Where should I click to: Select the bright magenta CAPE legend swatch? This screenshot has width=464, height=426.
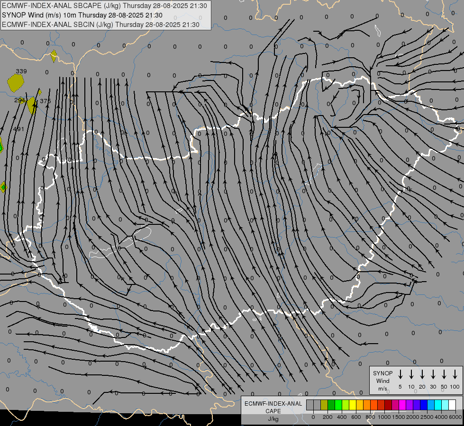click(x=402, y=405)
